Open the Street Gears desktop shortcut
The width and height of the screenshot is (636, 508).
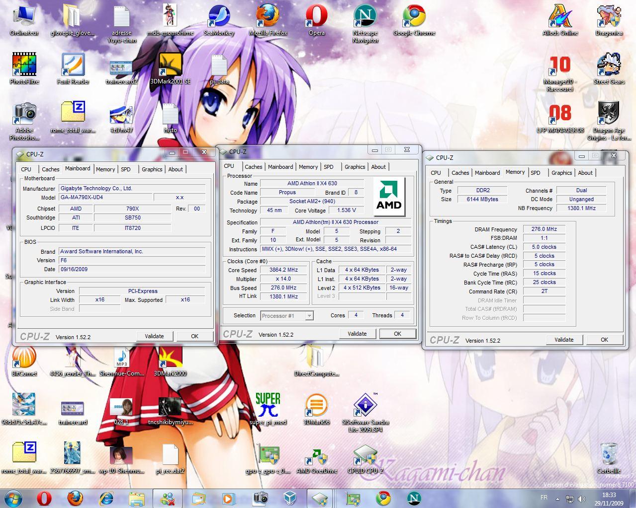(609, 69)
